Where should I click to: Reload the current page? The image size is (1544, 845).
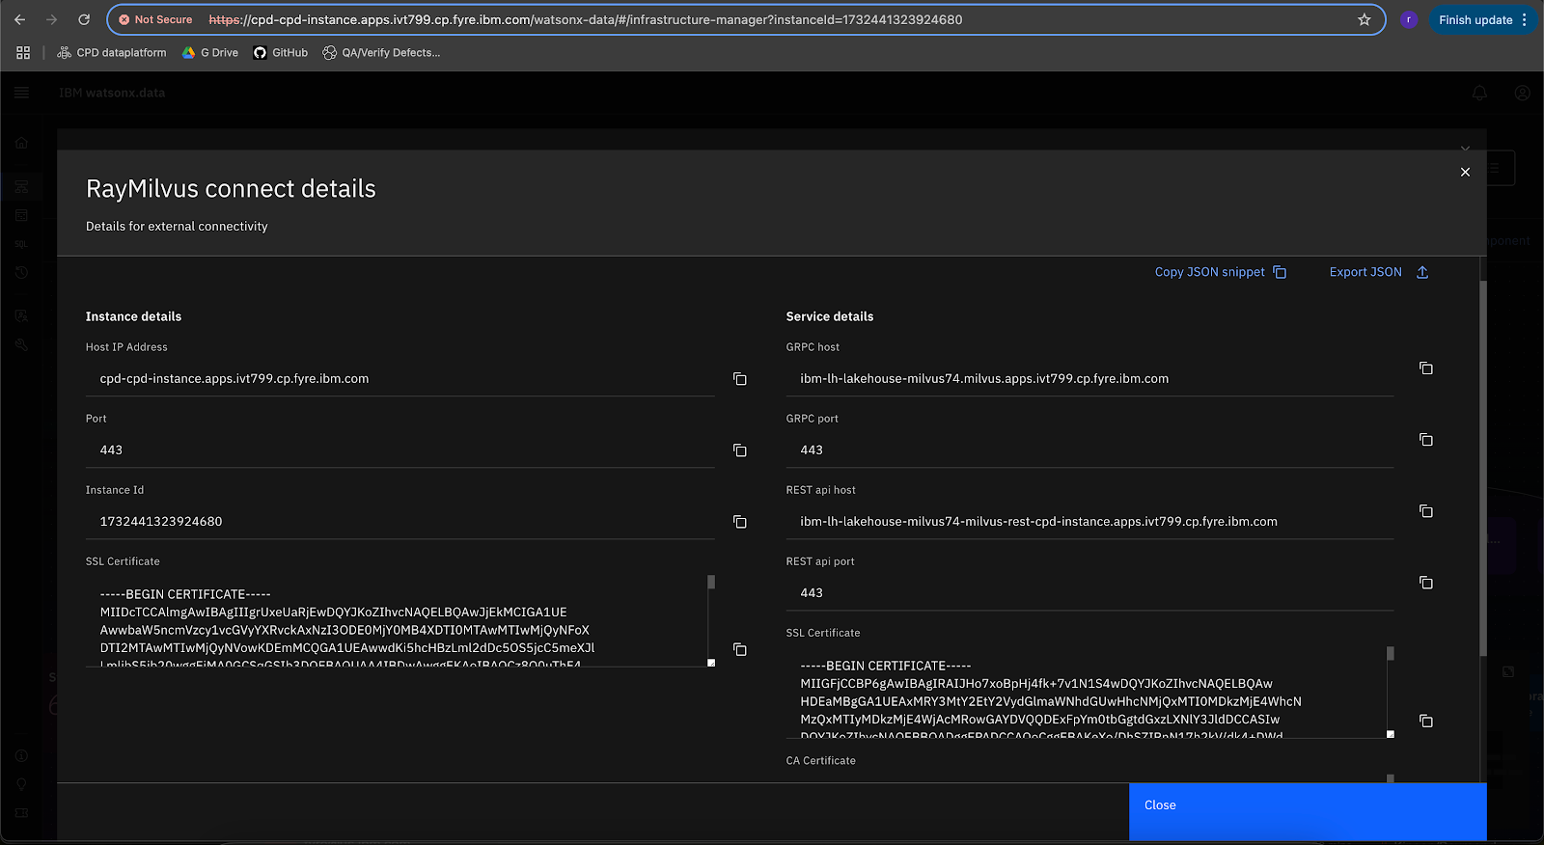coord(84,19)
